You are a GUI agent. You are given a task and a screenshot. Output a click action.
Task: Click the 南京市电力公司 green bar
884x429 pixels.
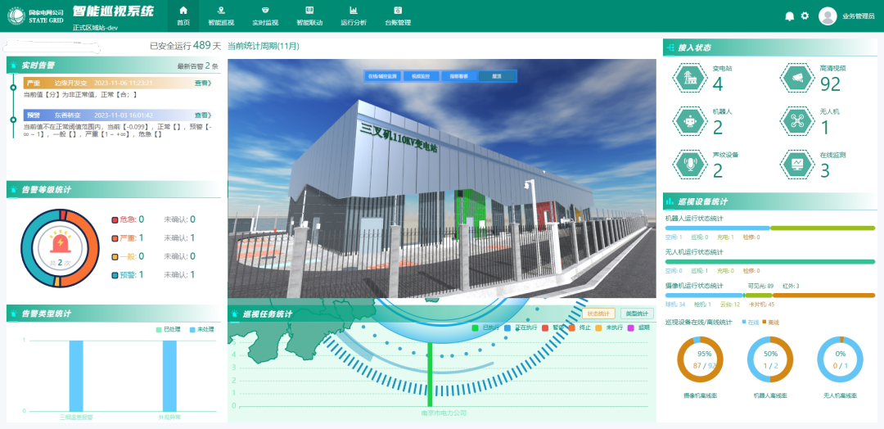(x=431, y=375)
